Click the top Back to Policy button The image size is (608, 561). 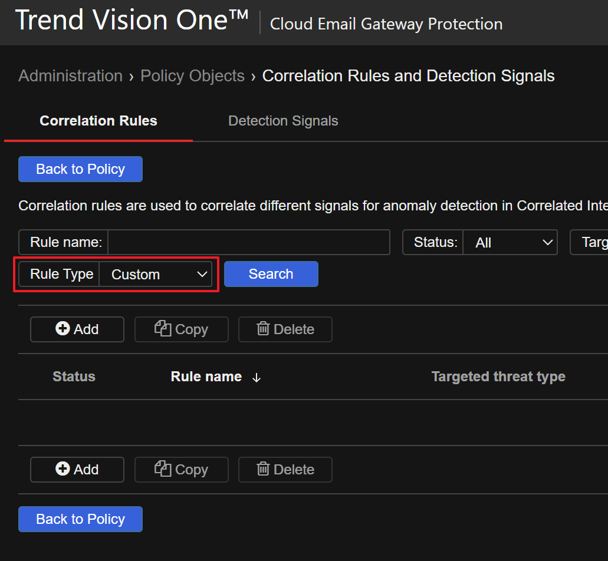(x=80, y=169)
